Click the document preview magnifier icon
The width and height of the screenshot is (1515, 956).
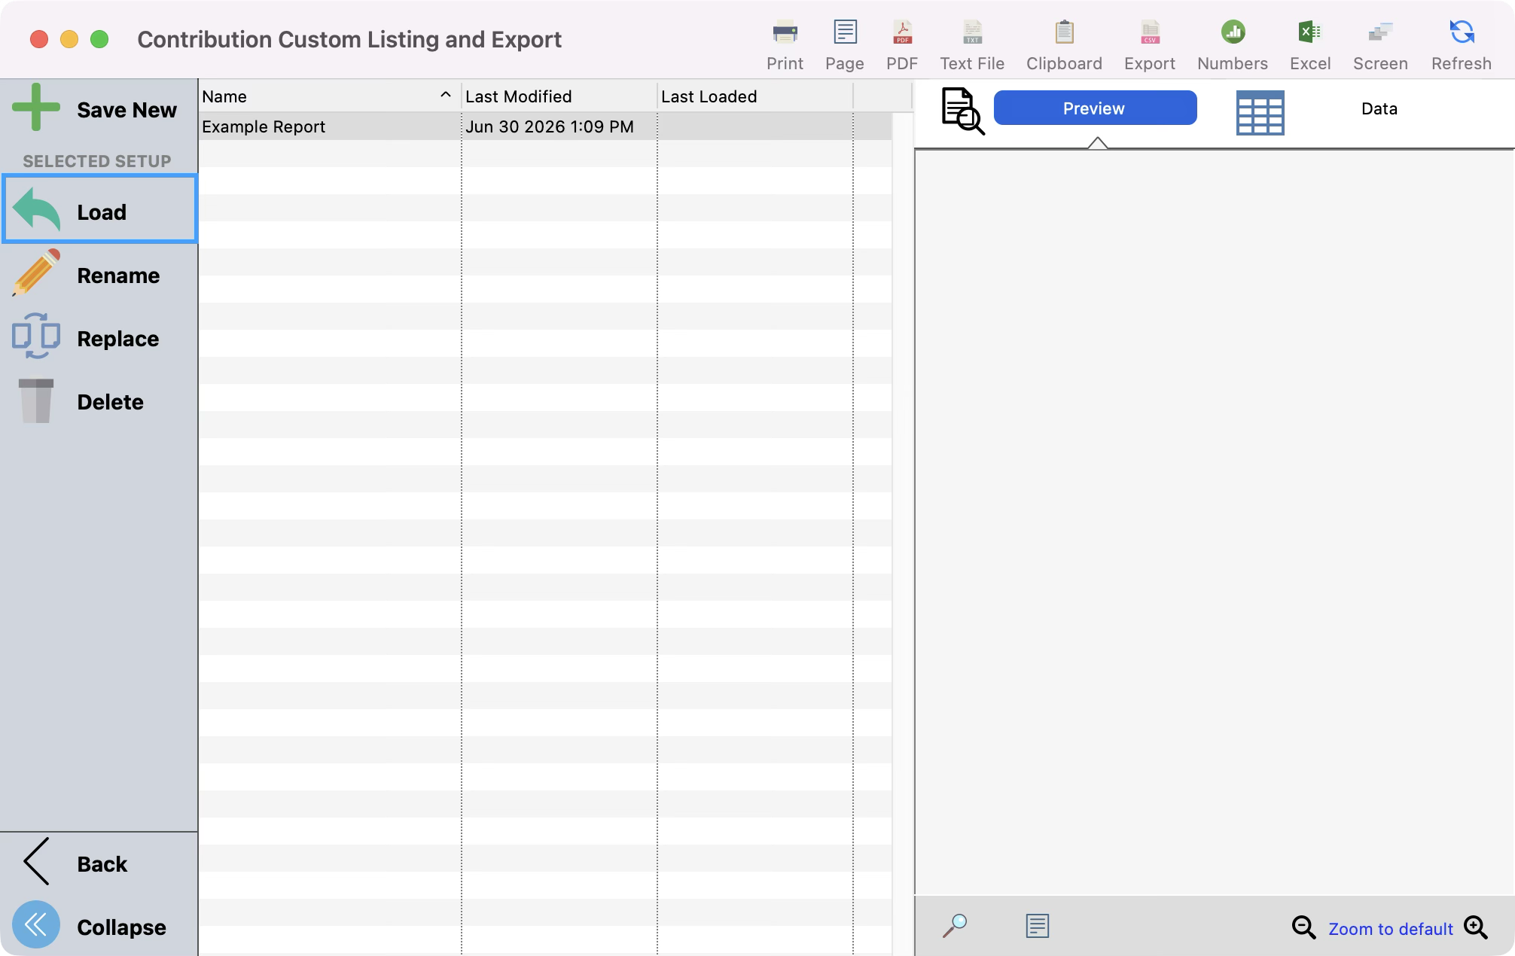pyautogui.click(x=962, y=111)
